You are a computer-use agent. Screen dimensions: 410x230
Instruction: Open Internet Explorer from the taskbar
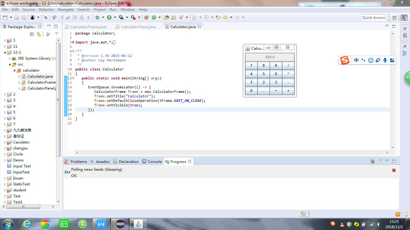click(27, 224)
